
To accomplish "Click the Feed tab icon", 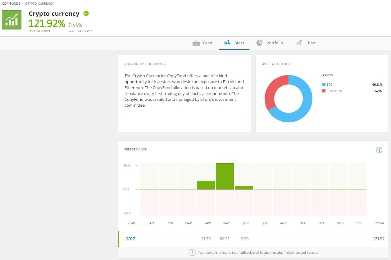I will pyautogui.click(x=196, y=43).
